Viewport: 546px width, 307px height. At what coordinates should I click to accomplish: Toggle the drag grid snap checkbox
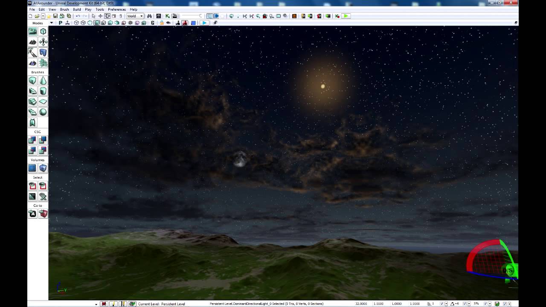tap(442, 304)
